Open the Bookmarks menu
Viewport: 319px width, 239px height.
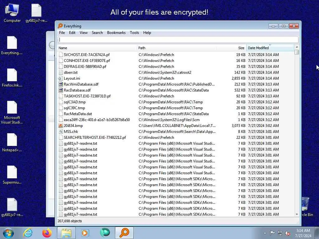click(117, 32)
